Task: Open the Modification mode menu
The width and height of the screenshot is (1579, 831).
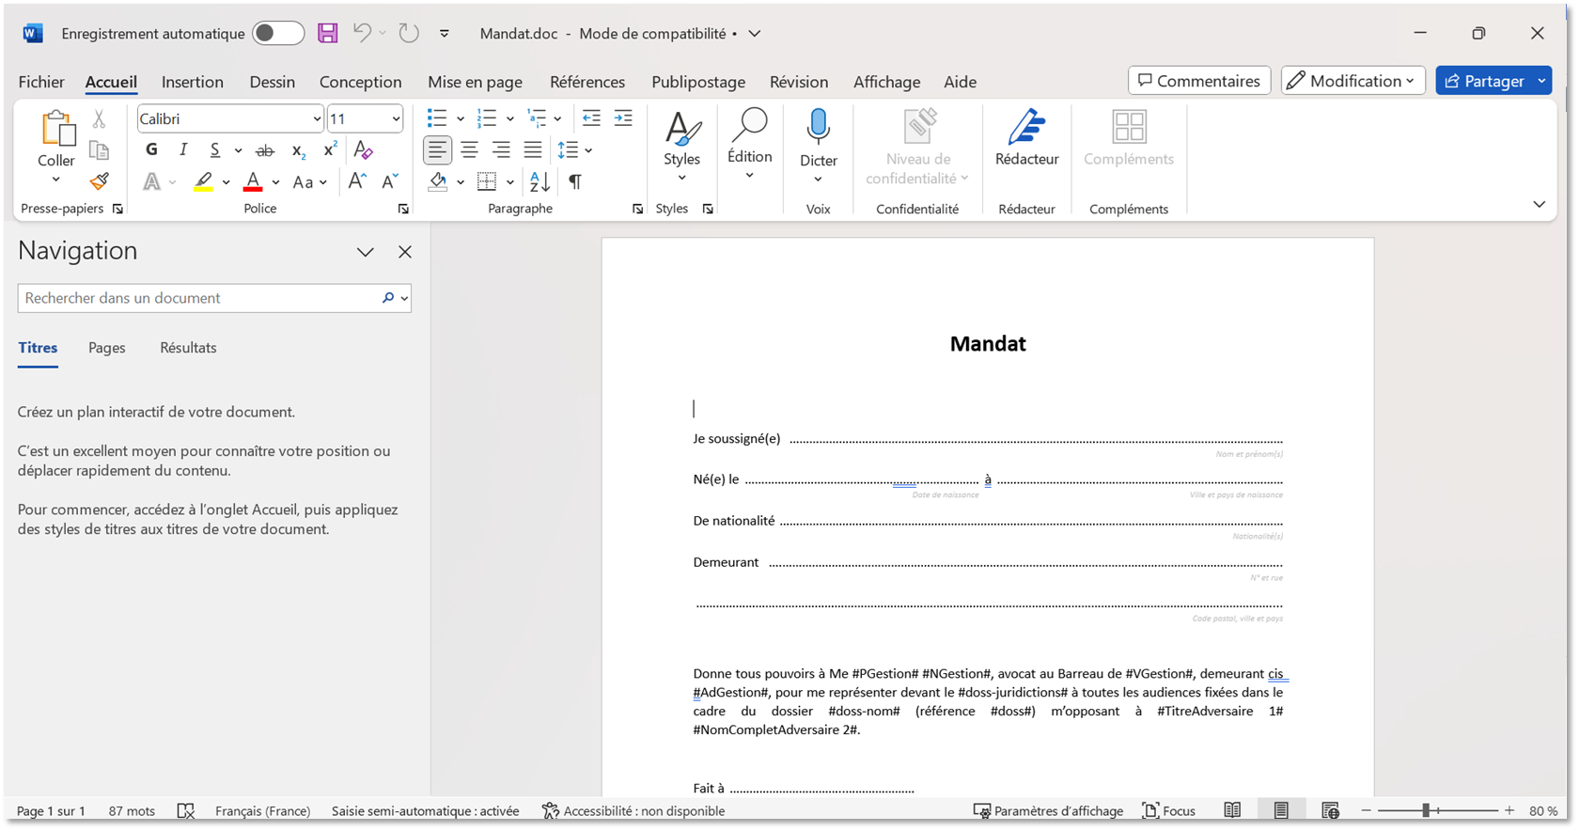Action: [1352, 81]
